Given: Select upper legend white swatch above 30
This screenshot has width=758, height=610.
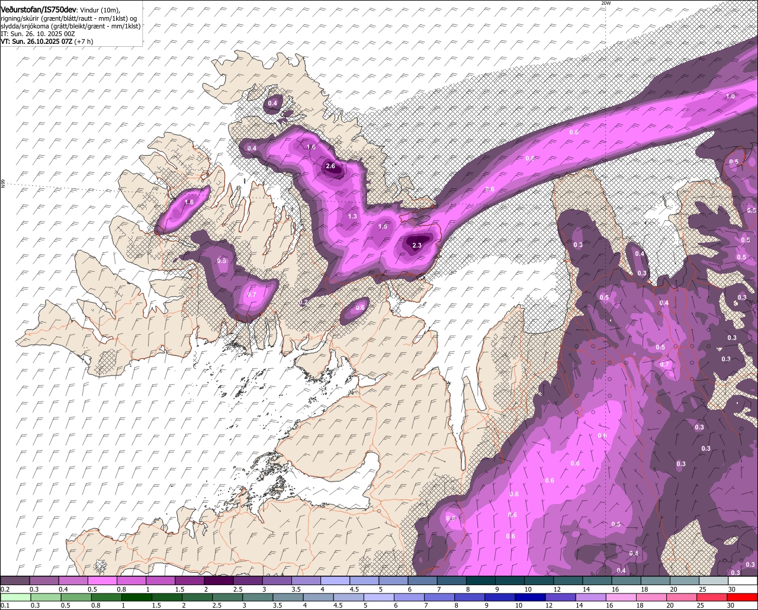Looking at the screenshot, I should coord(743,581).
